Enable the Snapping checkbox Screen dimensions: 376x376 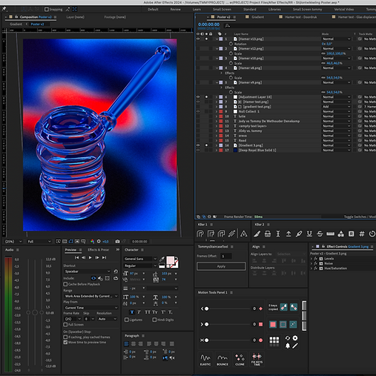tap(47, 10)
